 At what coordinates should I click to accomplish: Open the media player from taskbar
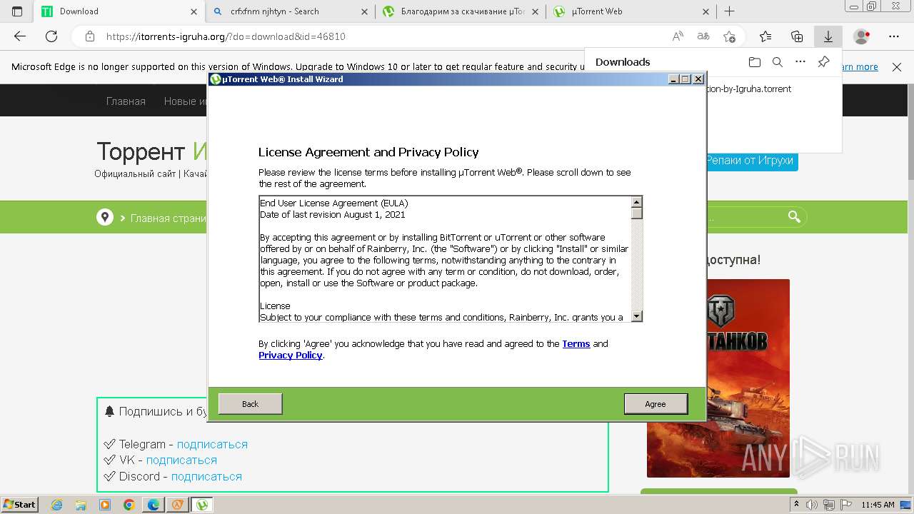click(105, 505)
